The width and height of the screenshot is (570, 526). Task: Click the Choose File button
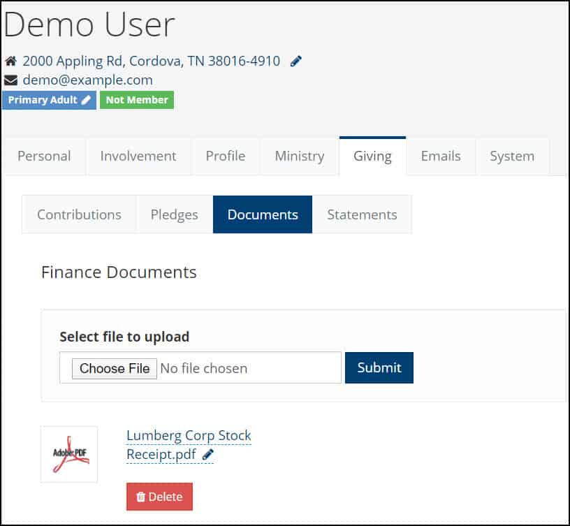click(x=115, y=369)
